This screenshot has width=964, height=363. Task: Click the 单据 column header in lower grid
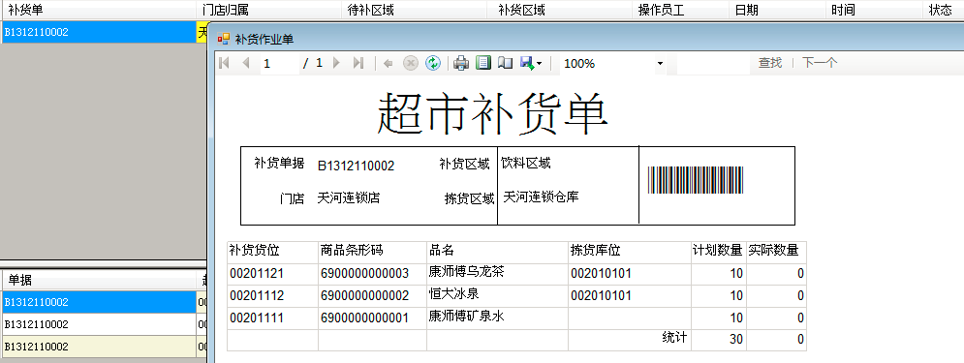coord(99,280)
